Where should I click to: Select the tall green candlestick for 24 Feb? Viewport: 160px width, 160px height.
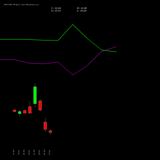(35, 95)
